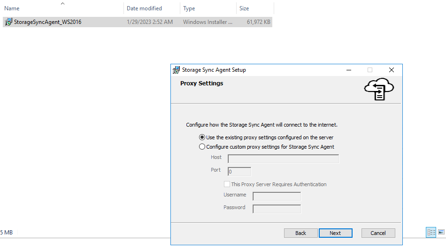Screen dimensions: 446x249
Task: Click the StorageSyncAgent_WS2016 installer file icon
Action: (8, 22)
